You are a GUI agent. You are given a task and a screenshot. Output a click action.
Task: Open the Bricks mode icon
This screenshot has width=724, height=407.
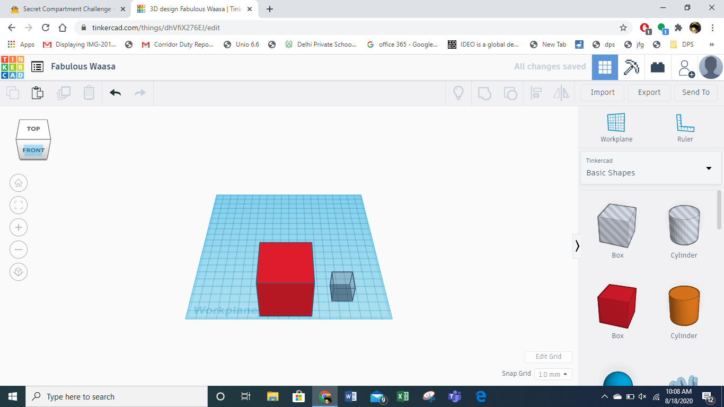point(658,67)
